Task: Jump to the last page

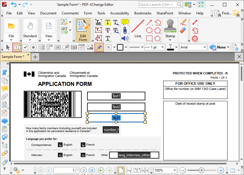Action: click(x=92, y=170)
